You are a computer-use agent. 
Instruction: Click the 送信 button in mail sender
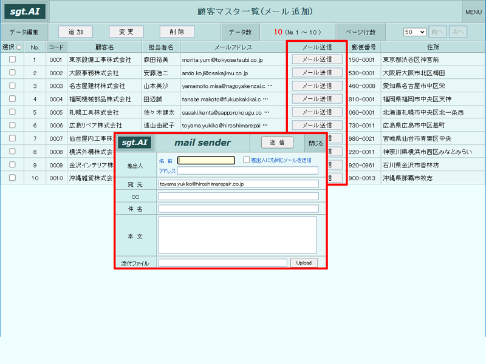coord(277,143)
